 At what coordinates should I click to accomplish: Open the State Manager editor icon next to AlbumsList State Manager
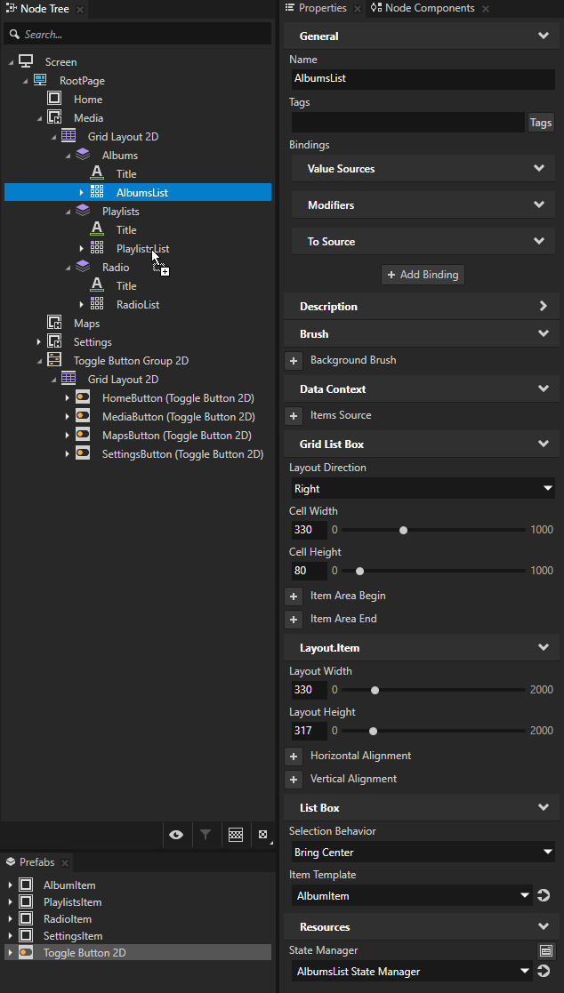544,950
